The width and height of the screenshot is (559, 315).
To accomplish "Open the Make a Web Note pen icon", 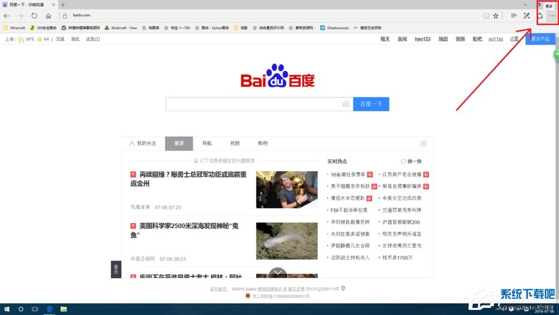I will pos(527,16).
